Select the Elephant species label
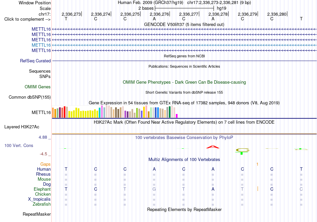Image resolution: width=317 pixels, height=222 pixels. (x=42, y=189)
